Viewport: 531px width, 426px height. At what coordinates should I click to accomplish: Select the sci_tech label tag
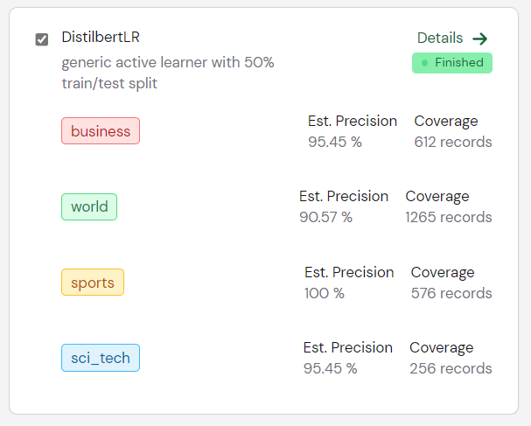[101, 358]
